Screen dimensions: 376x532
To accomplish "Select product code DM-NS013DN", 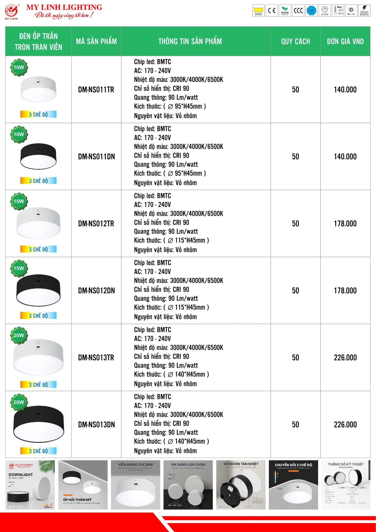I will coord(96,425).
